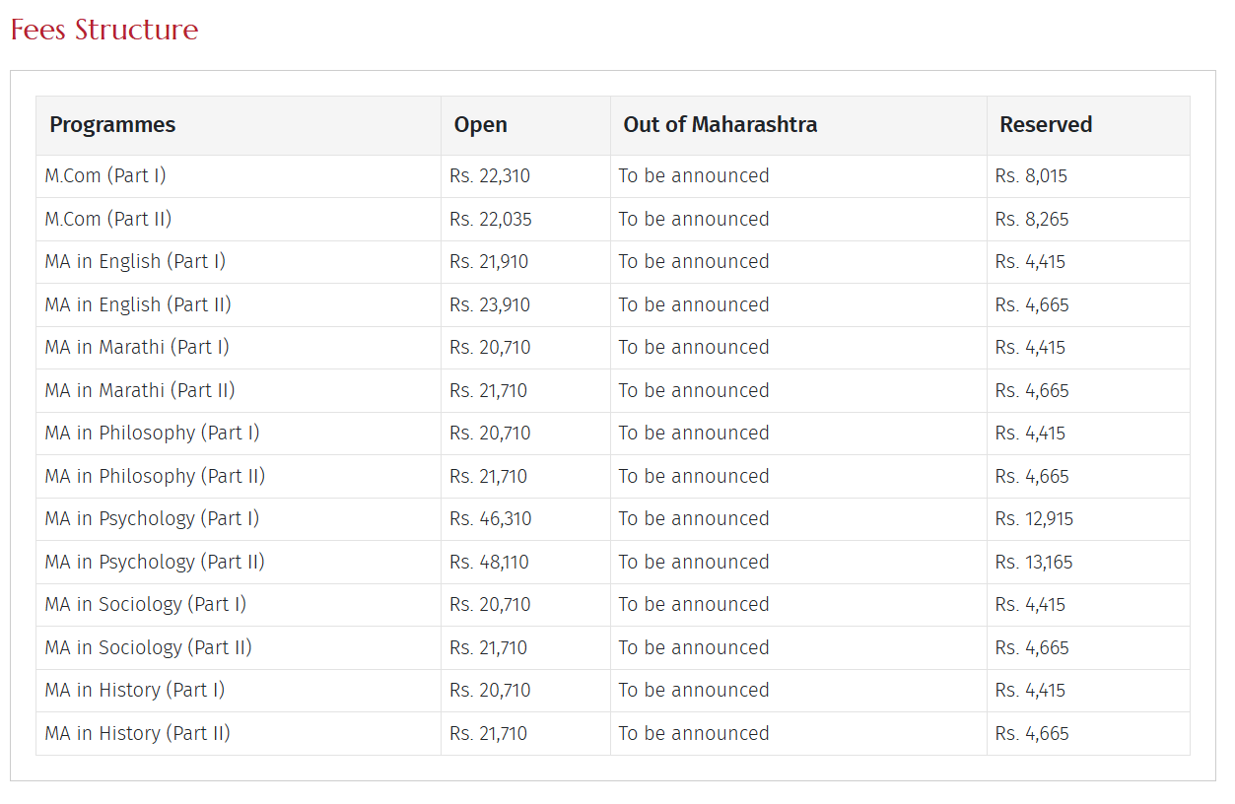Click the Rs. 8,265 reserved fee

1032,219
